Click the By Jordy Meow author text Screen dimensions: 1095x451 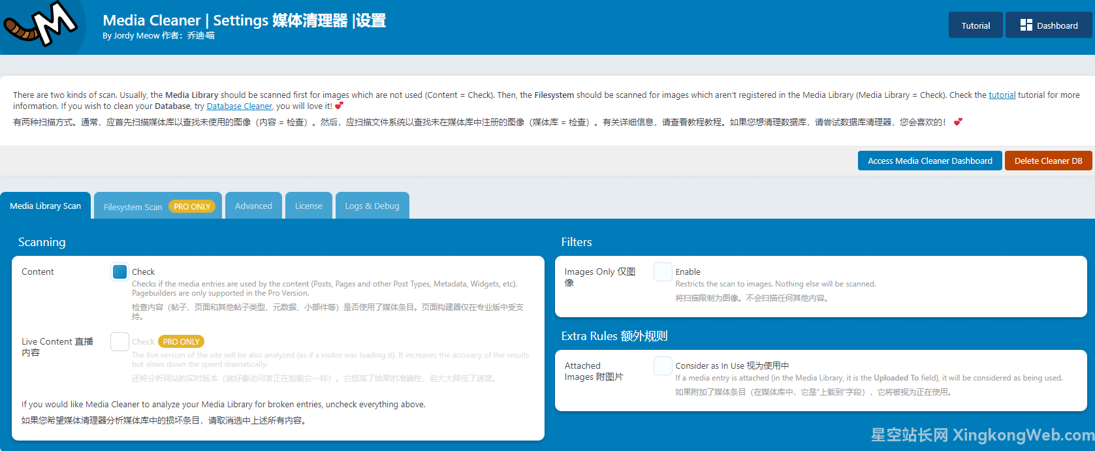(x=159, y=35)
